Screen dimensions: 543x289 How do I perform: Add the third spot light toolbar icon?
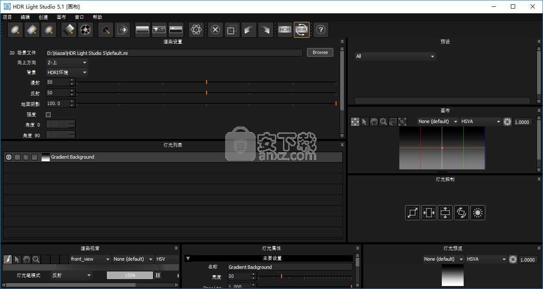(x=49, y=30)
